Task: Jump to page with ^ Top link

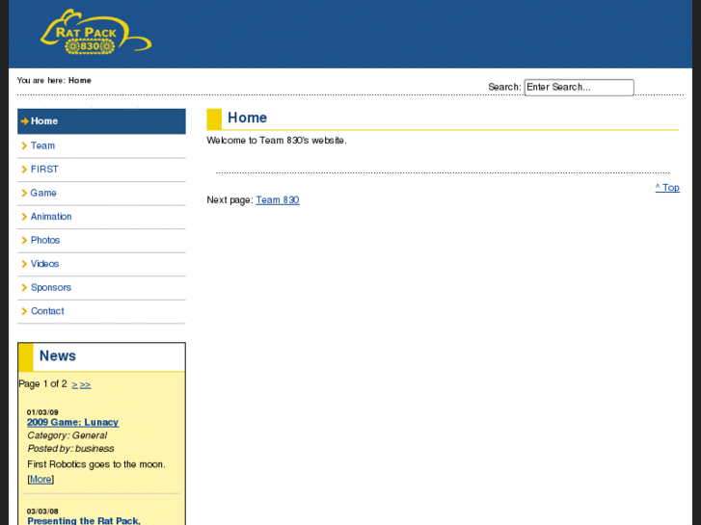Action: 667,188
